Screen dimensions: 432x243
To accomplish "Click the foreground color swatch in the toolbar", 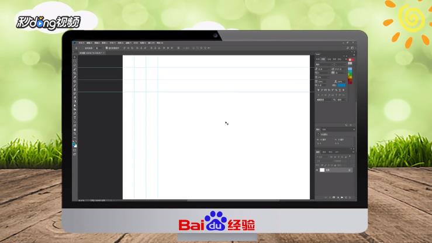I will point(74,144).
